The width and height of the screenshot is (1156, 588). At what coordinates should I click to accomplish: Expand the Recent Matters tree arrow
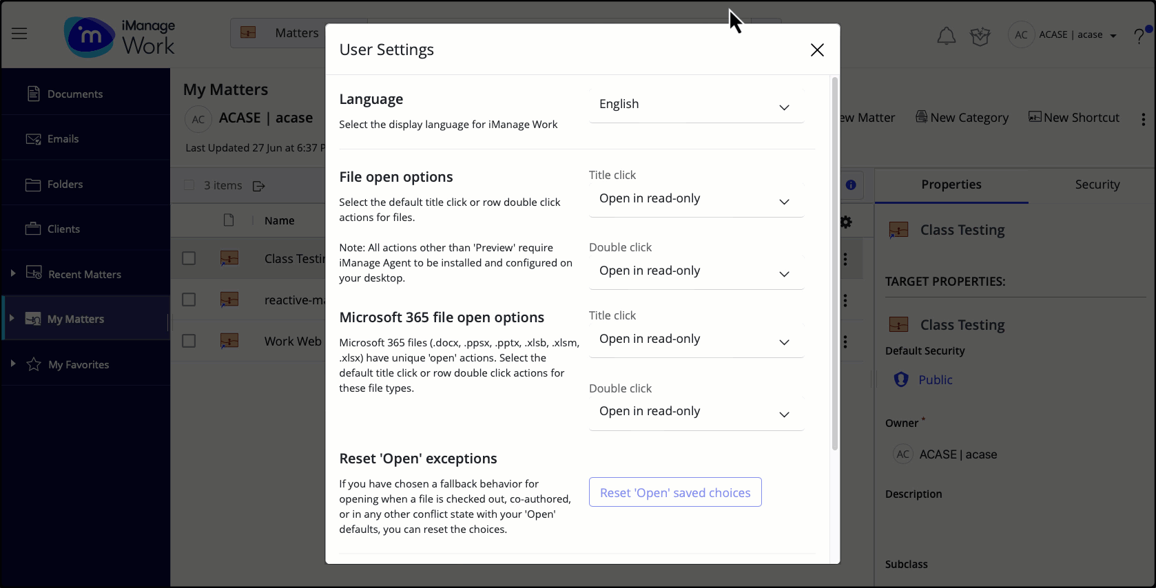13,273
